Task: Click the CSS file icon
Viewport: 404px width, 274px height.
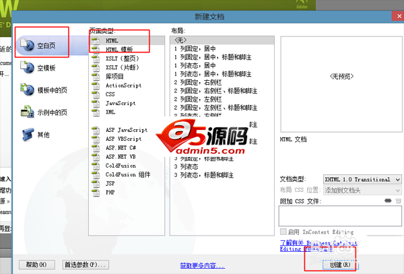Action: coord(96,94)
